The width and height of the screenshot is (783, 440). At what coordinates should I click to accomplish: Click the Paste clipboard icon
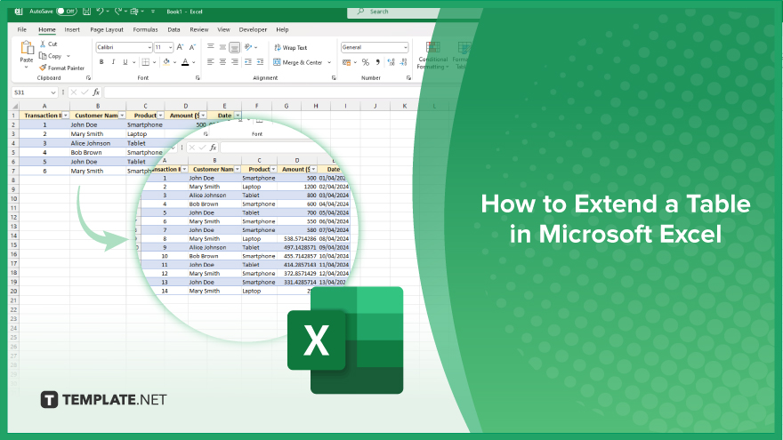(27, 48)
